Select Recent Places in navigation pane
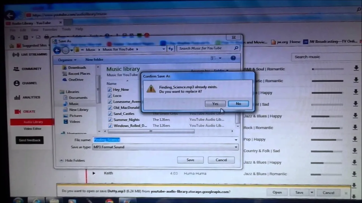The image size is (362, 203). (x=79, y=74)
